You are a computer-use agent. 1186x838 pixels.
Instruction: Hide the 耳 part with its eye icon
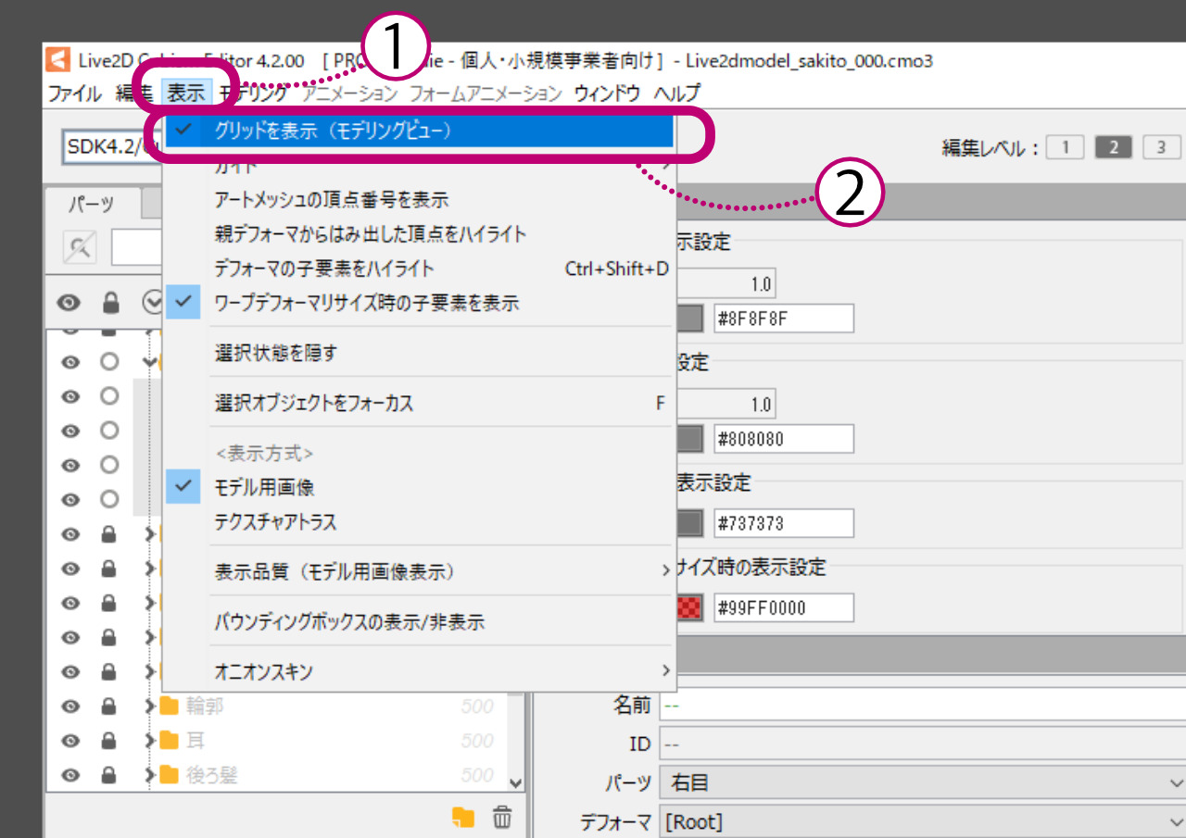click(x=69, y=741)
